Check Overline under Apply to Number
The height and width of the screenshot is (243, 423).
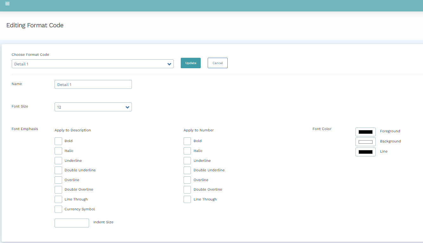(187, 180)
